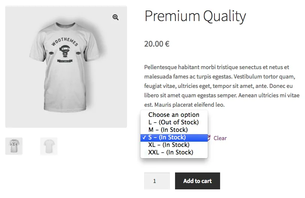Click the checkmark beside the S option
Screen dimensions: 305x198
144,138
